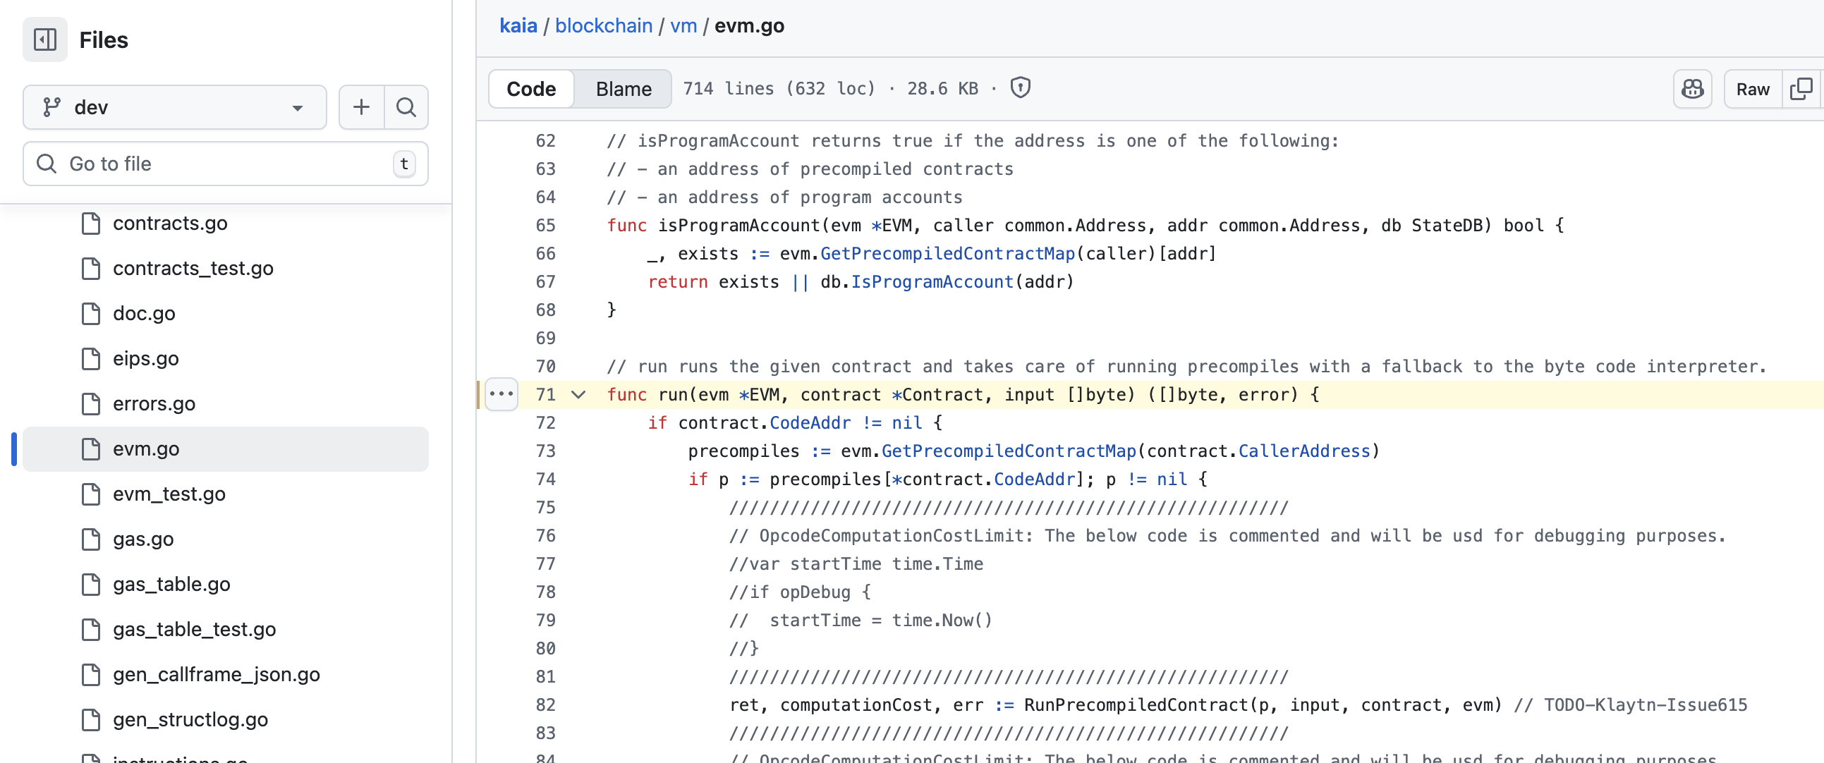Screen dimensions: 1824x763
Task: Switch to the Blame tab
Action: pyautogui.click(x=622, y=88)
